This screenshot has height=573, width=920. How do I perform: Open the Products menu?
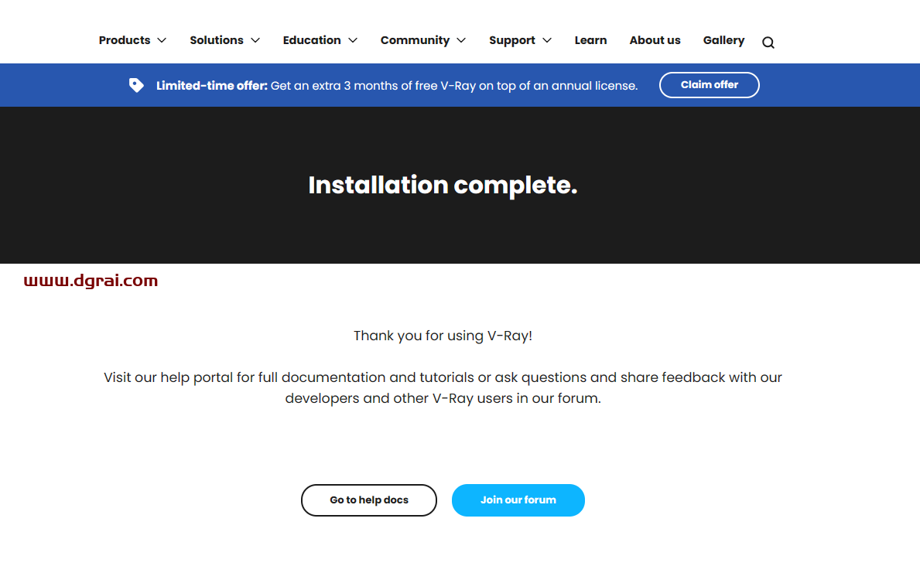point(125,40)
